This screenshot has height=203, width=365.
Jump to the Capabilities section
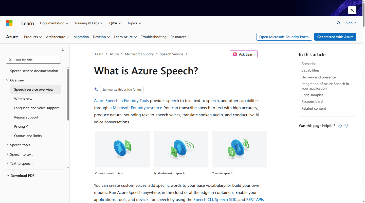coord(310,70)
